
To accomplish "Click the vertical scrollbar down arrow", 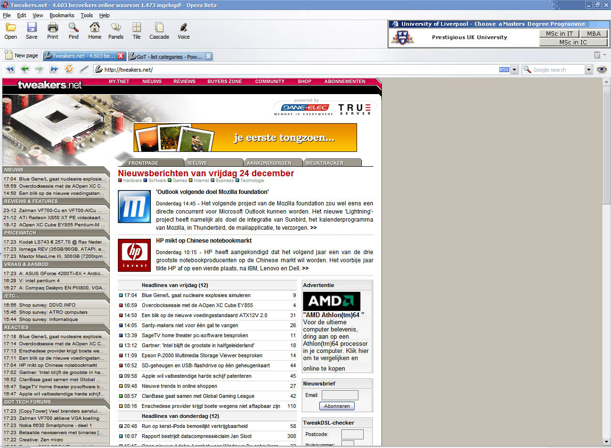I will [607, 441].
